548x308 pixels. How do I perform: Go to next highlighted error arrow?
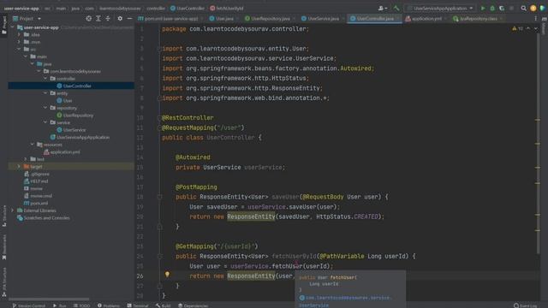pyautogui.click(x=536, y=28)
